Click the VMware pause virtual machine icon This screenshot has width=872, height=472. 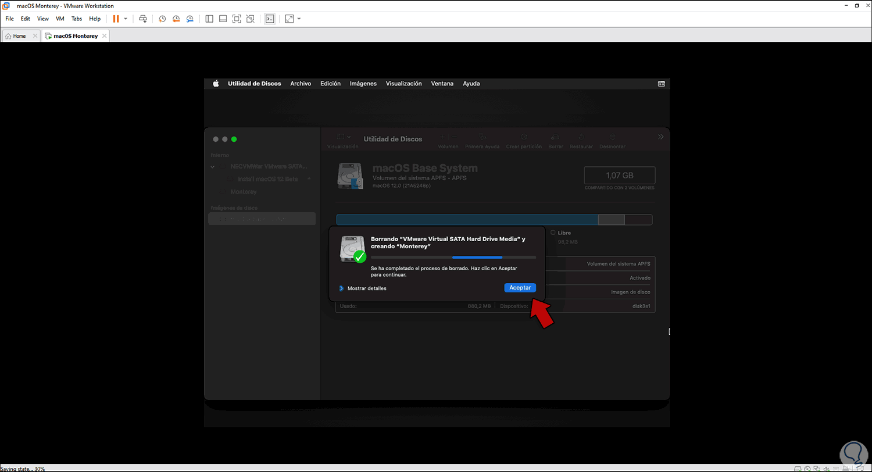(116, 19)
